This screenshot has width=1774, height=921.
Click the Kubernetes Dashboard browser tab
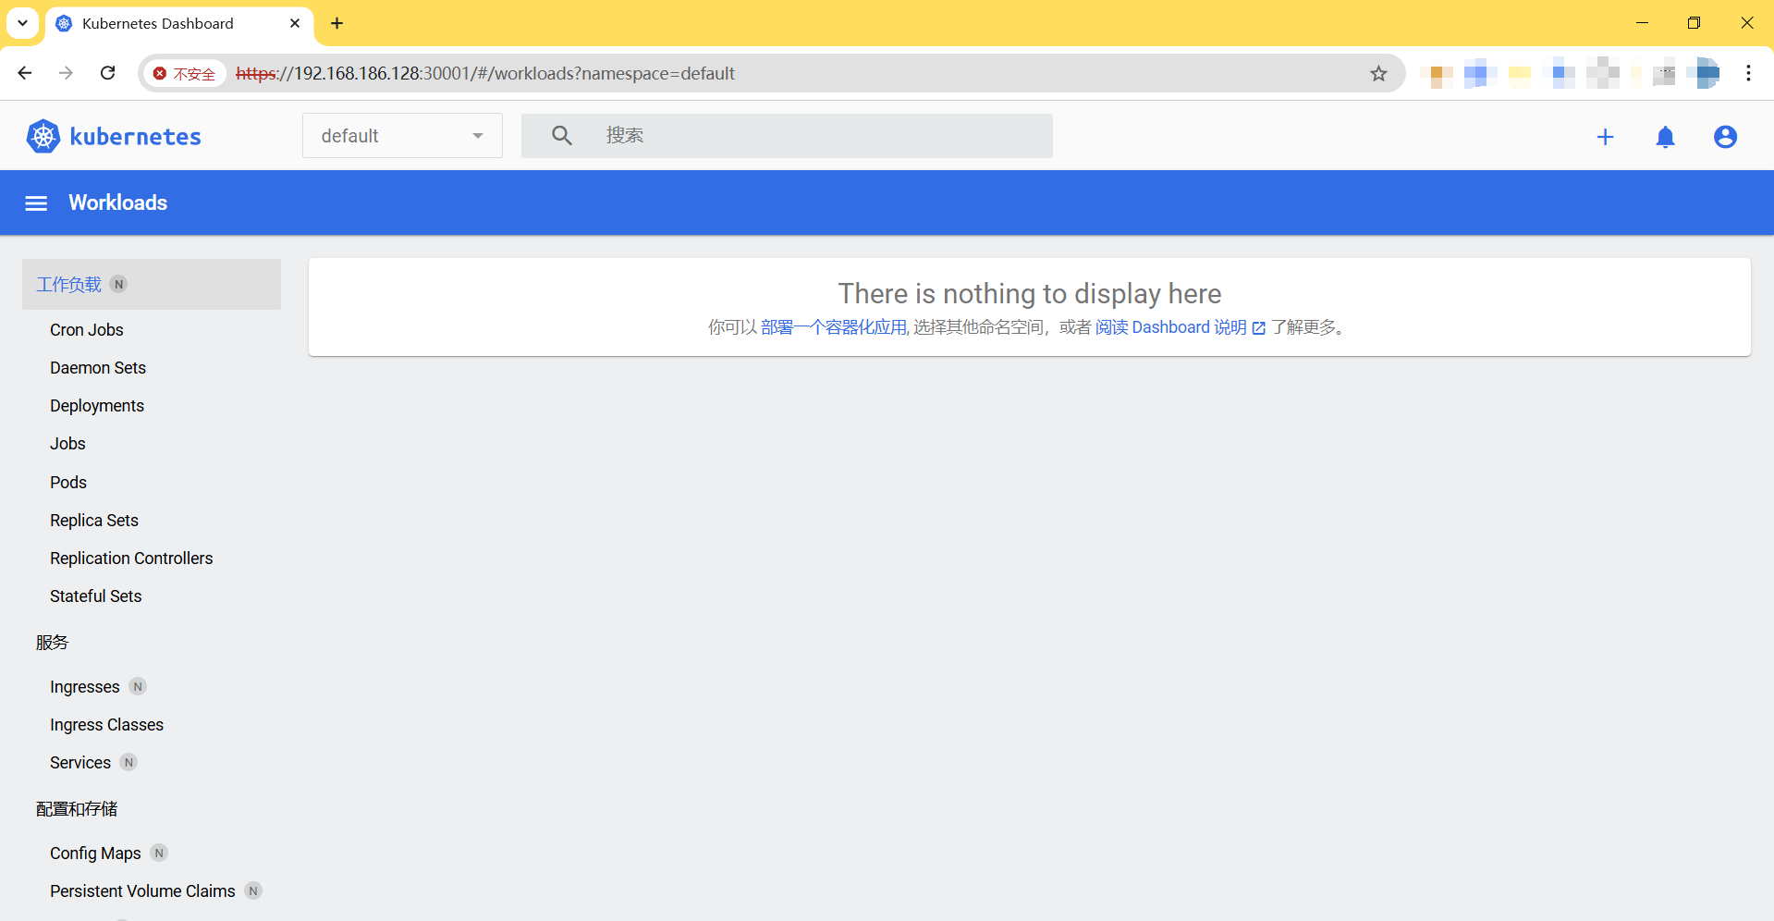(179, 23)
